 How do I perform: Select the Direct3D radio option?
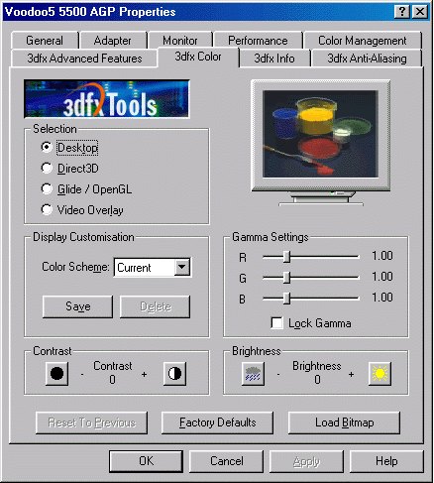(47, 169)
